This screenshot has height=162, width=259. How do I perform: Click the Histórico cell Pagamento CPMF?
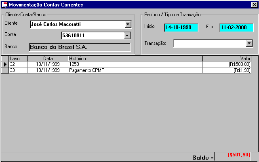point(135,70)
